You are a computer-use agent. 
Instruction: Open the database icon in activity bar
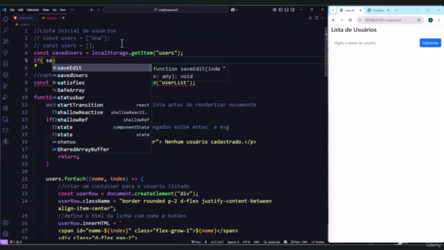[6, 64]
